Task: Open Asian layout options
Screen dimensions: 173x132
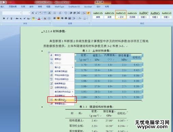Action: (x=79, y=13)
